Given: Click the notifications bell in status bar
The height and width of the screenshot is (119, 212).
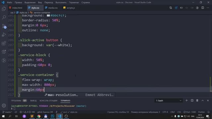Looking at the screenshot, I should click(208, 112).
